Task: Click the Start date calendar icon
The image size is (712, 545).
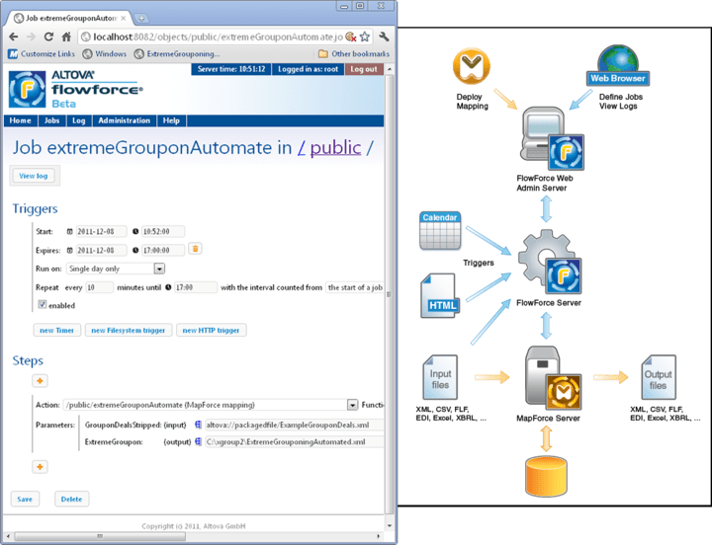Action: pyautogui.click(x=69, y=232)
